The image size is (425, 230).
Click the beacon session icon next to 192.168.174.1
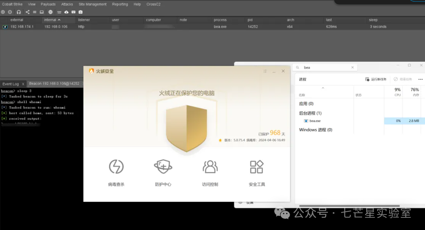coord(5,27)
